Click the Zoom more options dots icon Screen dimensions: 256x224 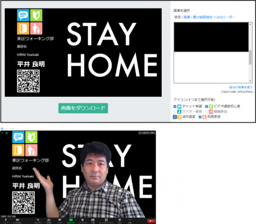click(x=130, y=220)
